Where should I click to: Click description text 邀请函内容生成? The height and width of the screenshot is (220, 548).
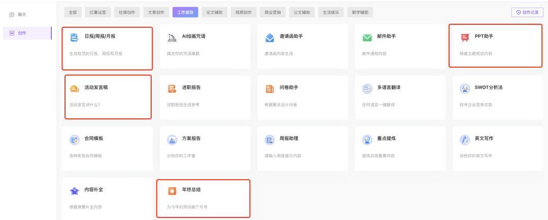click(x=279, y=54)
